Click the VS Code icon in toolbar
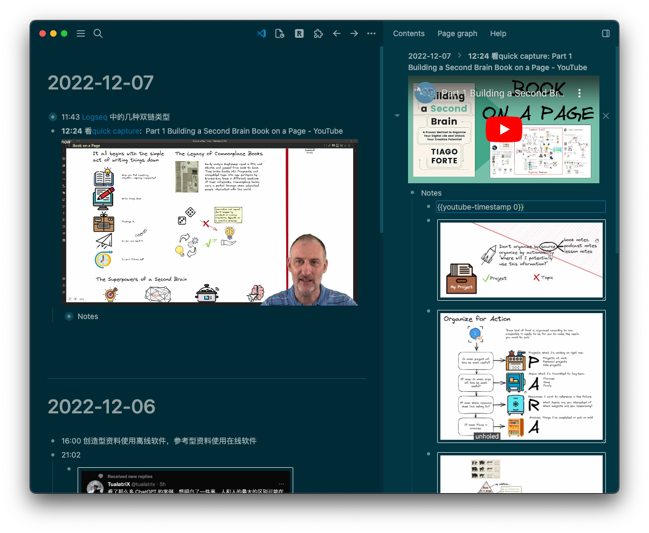The height and width of the screenshot is (533, 649). (261, 33)
